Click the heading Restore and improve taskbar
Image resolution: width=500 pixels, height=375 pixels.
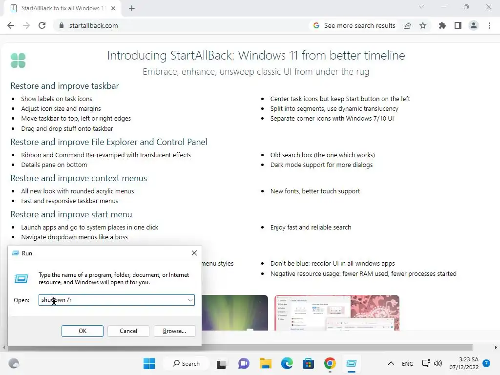click(65, 86)
